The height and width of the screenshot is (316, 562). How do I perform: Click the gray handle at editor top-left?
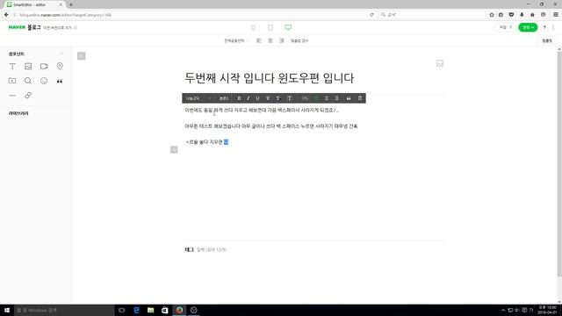(x=82, y=56)
